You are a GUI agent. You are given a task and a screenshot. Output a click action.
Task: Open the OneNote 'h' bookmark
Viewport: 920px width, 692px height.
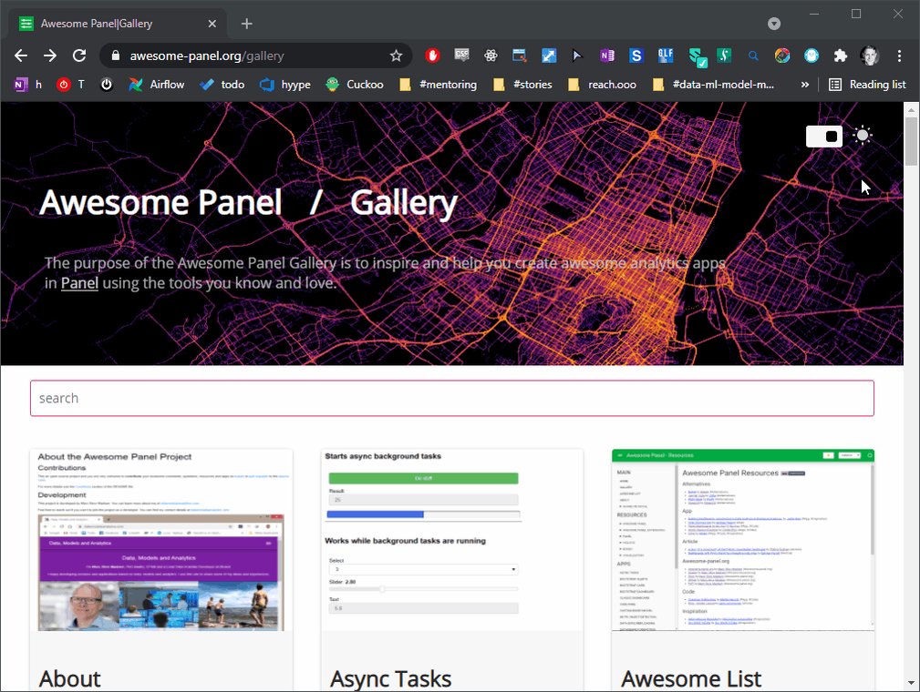tap(28, 85)
